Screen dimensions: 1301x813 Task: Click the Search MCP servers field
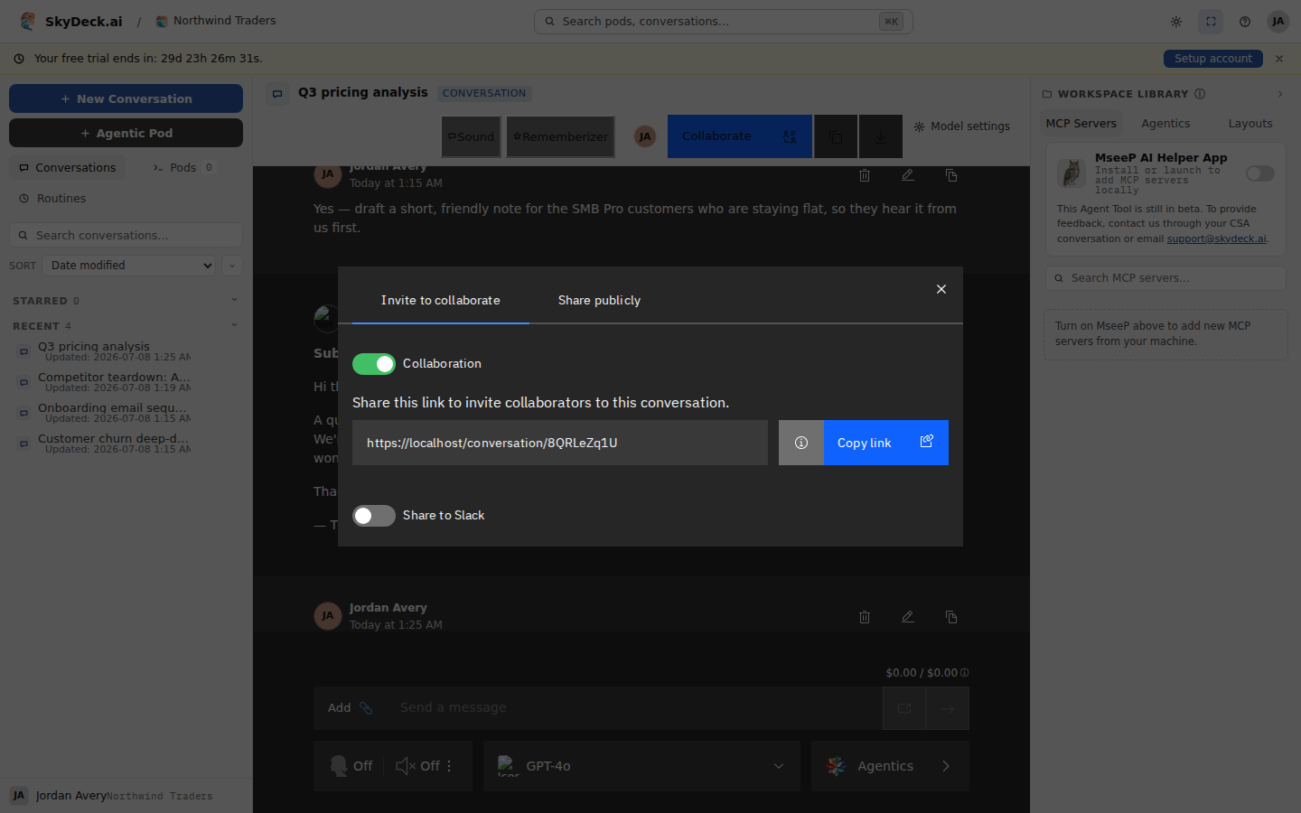[x=1165, y=278]
